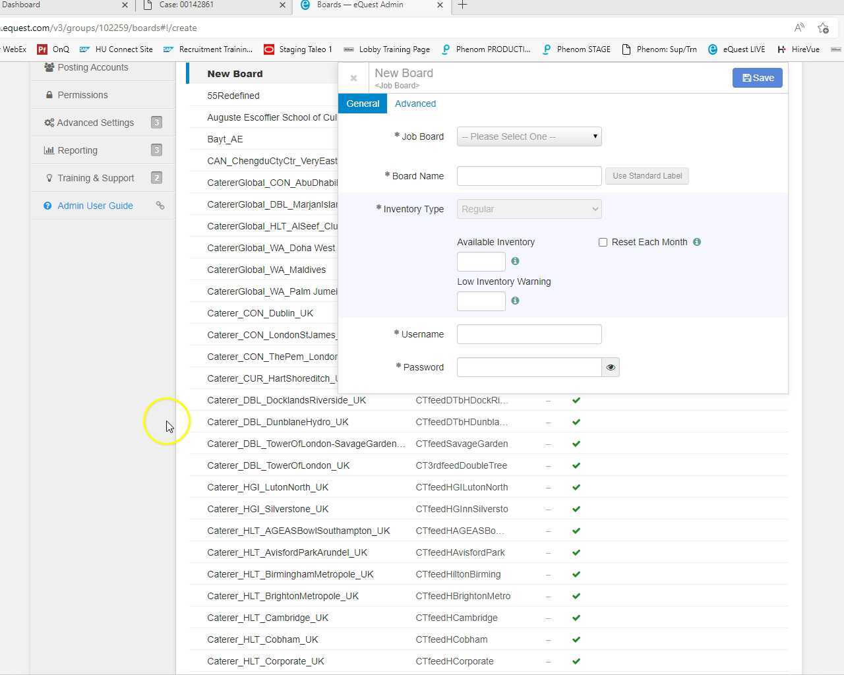Enable the Reset Each Month checkbox
This screenshot has height=675, width=844.
[603, 242]
